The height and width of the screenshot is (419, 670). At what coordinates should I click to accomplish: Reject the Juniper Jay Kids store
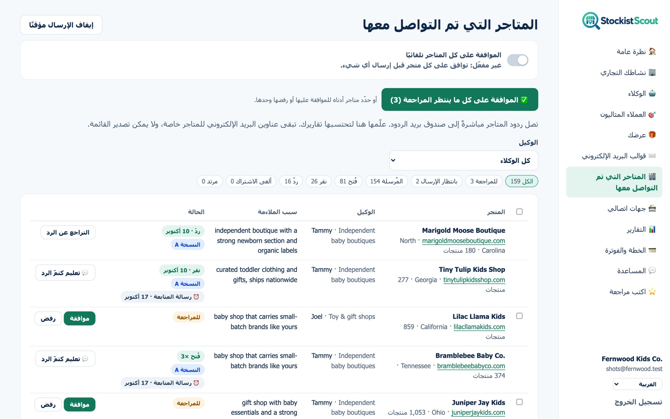[48, 404]
